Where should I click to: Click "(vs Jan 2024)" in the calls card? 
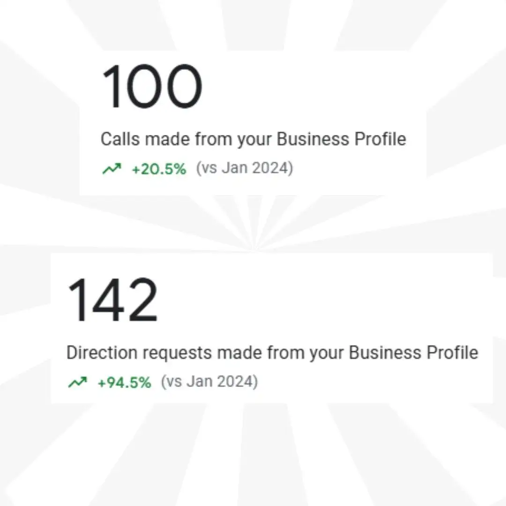[244, 169]
